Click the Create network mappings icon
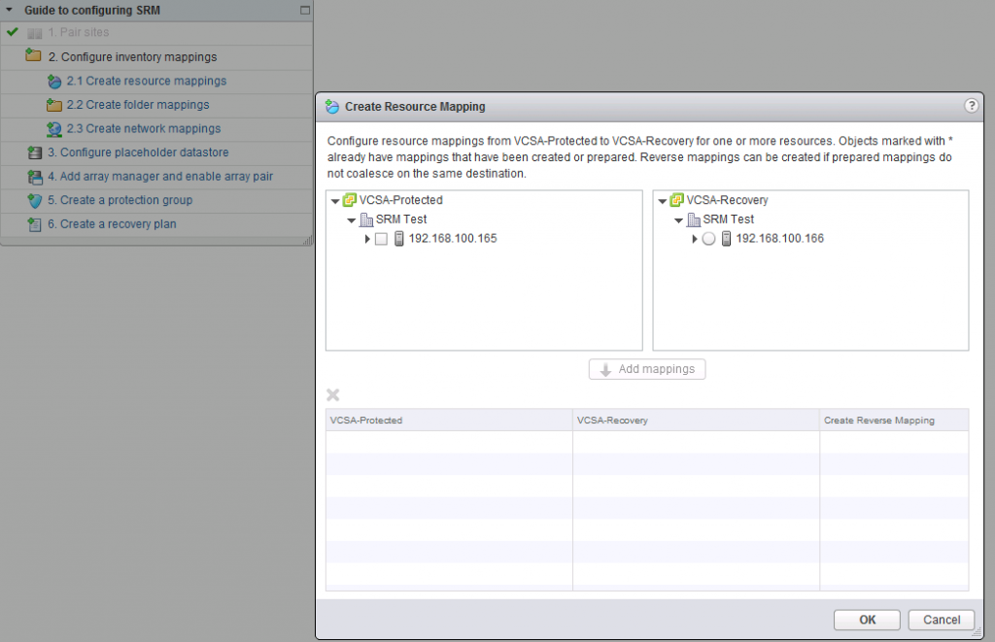 54,129
